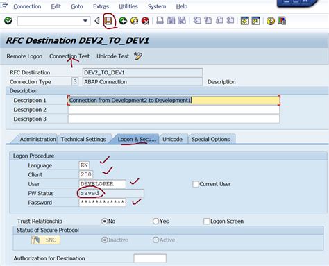The image size is (329, 266).
Task: Go to First Page icon
Action: pos(197,21)
